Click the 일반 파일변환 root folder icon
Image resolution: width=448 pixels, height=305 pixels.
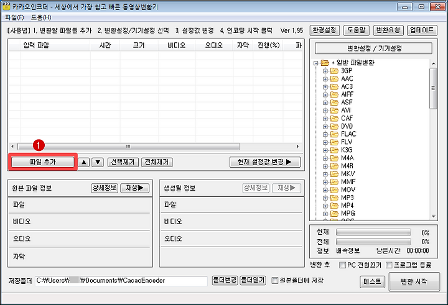[x=325, y=63]
